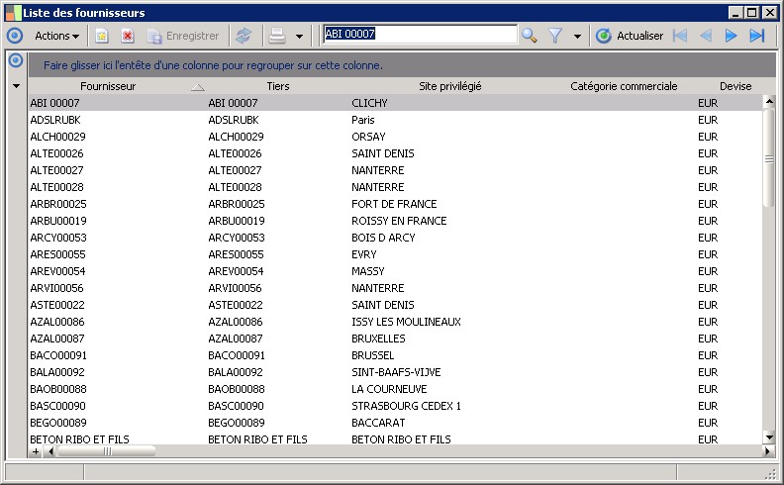Click the printer icon
The image size is (784, 485).
pyautogui.click(x=277, y=36)
